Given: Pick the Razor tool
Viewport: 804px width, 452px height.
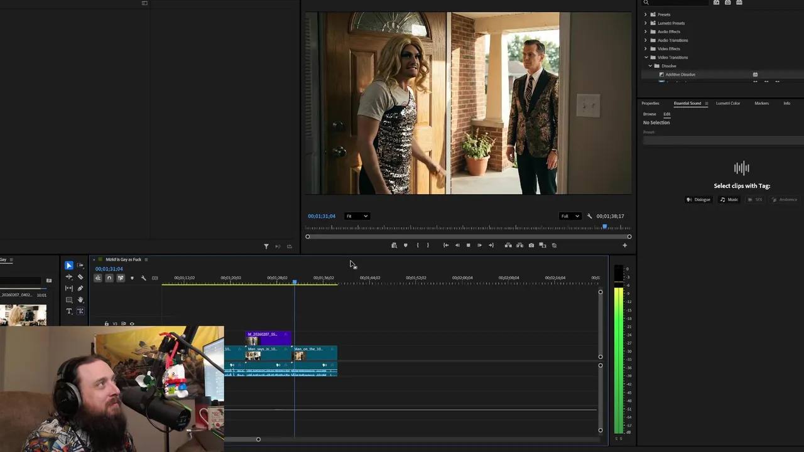Looking at the screenshot, I should [80, 277].
